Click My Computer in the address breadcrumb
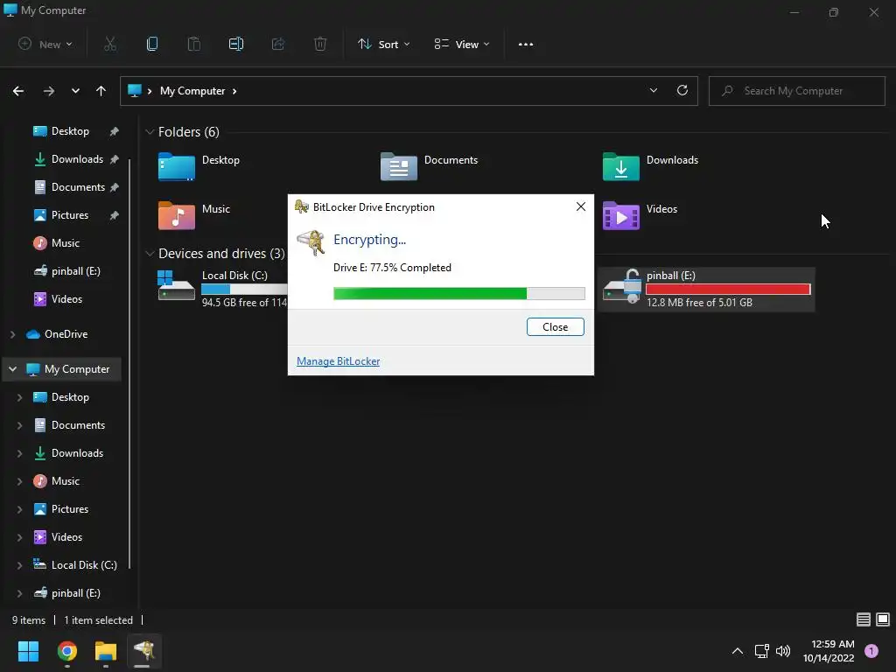This screenshot has height=672, width=896. click(x=192, y=91)
